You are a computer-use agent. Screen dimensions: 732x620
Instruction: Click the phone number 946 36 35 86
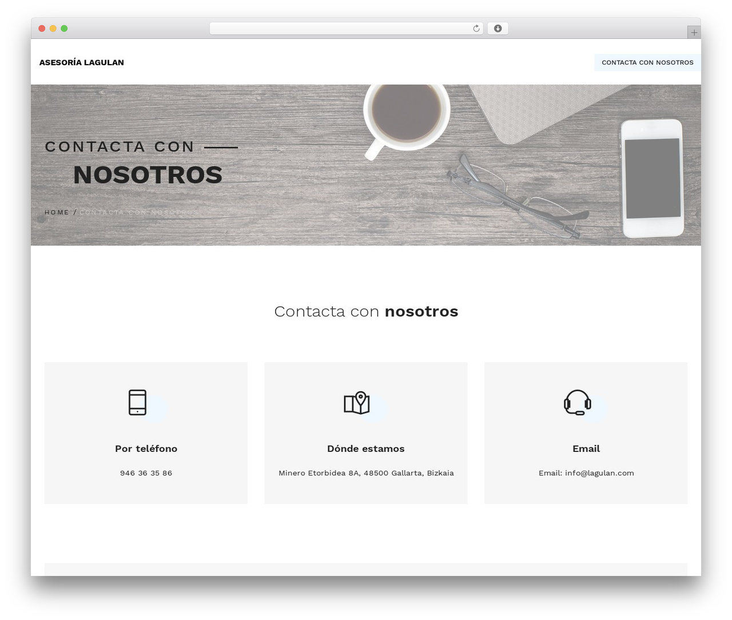tap(146, 473)
